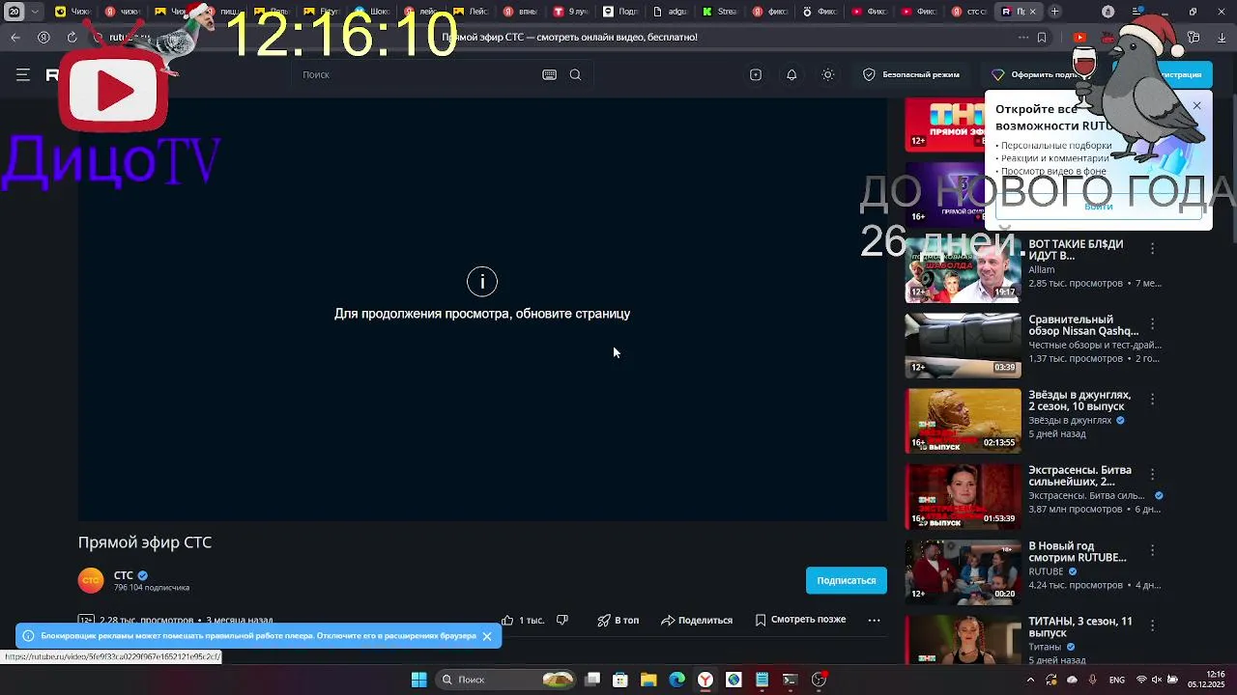Open Microsoft Store from taskbar
This screenshot has width=1237, height=695.
point(620,680)
